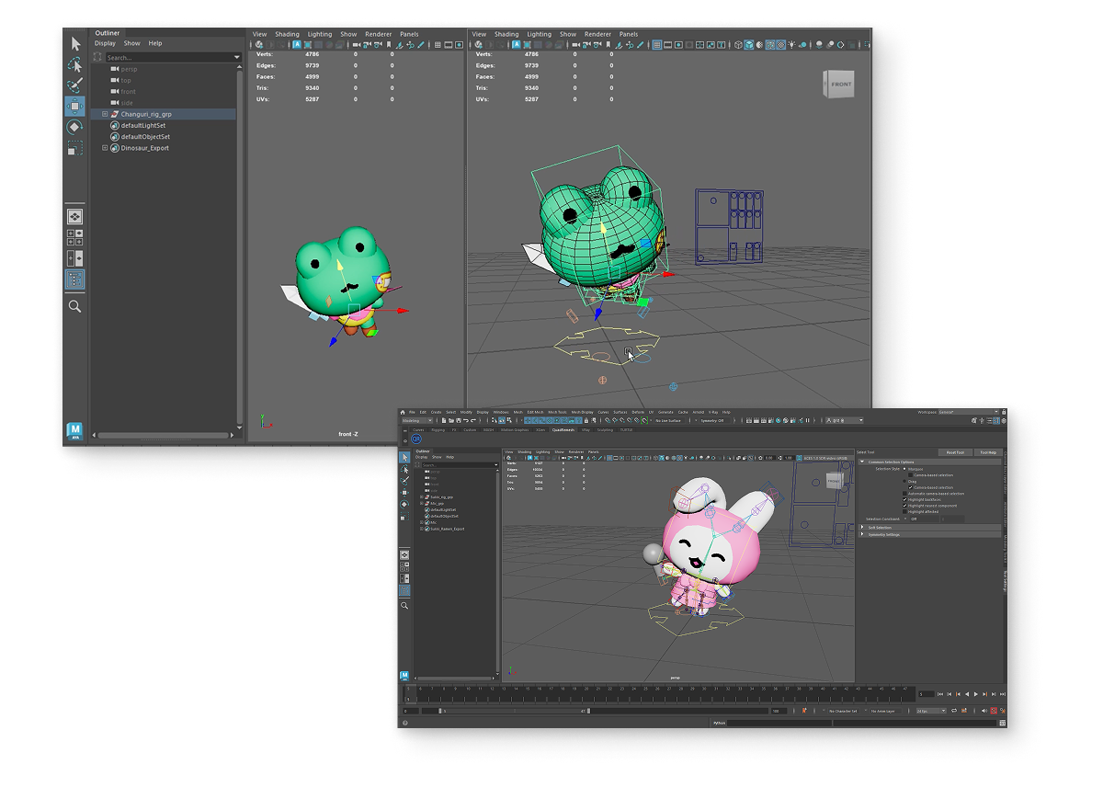Click the QR QuadRemesh shelf icon
The image size is (1103, 787).
(415, 439)
